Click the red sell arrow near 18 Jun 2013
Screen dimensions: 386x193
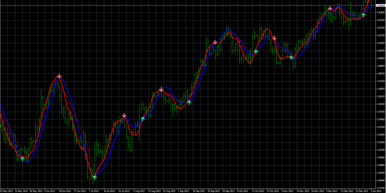[x=59, y=76]
